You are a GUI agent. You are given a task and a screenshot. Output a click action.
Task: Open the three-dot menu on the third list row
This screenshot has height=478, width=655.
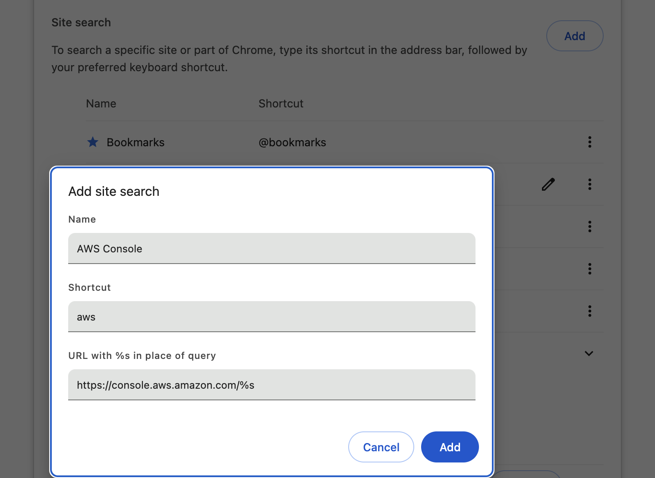pyautogui.click(x=589, y=226)
